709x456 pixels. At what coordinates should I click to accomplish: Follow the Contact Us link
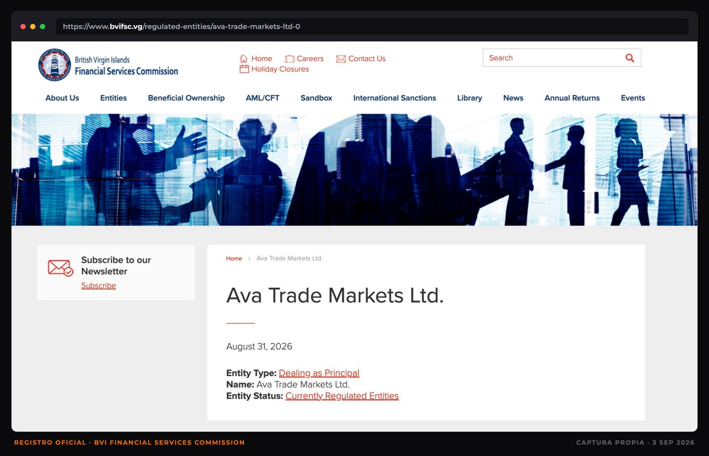click(x=367, y=58)
